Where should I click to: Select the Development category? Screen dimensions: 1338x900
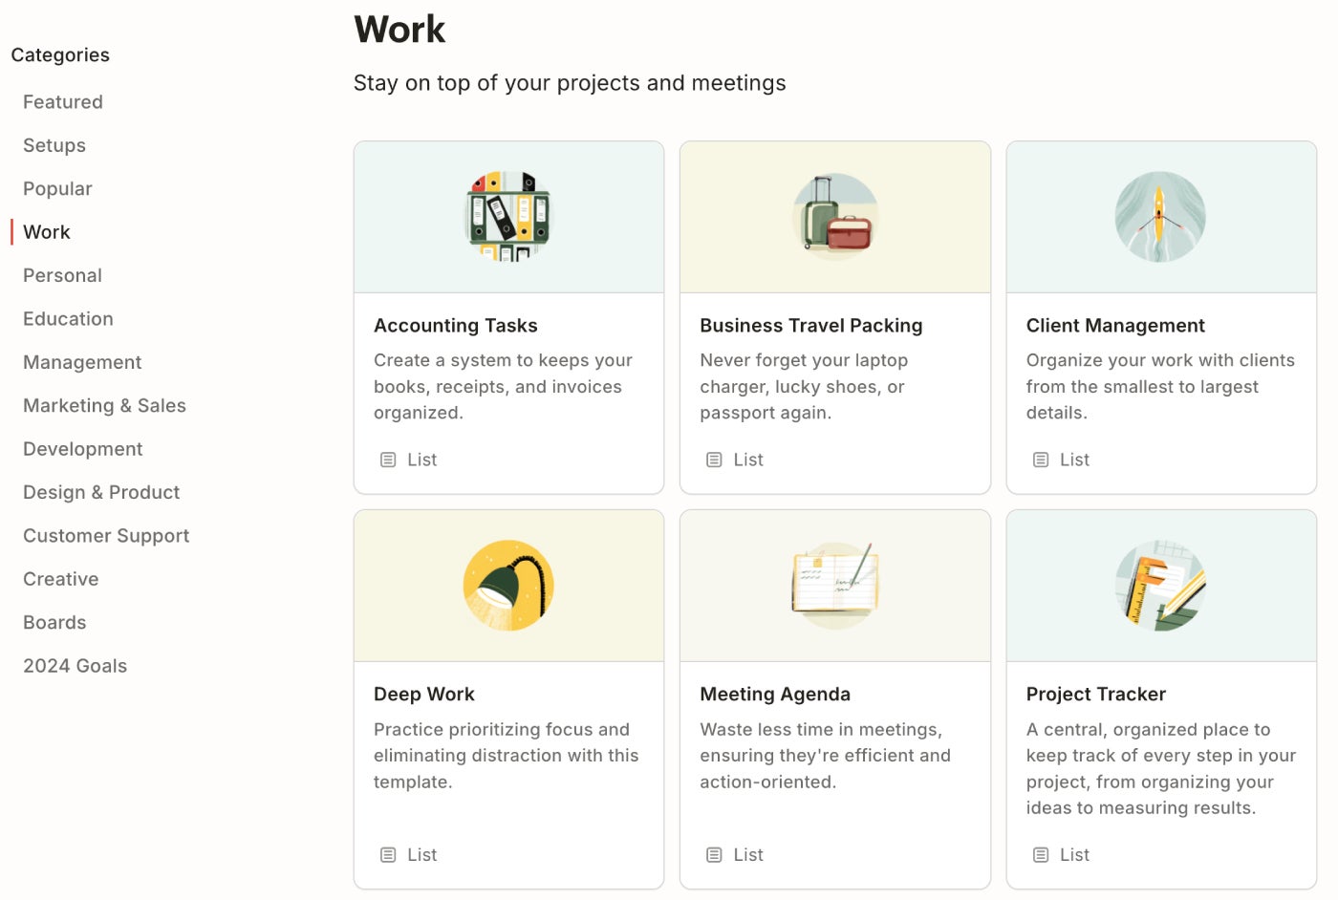[x=83, y=449]
